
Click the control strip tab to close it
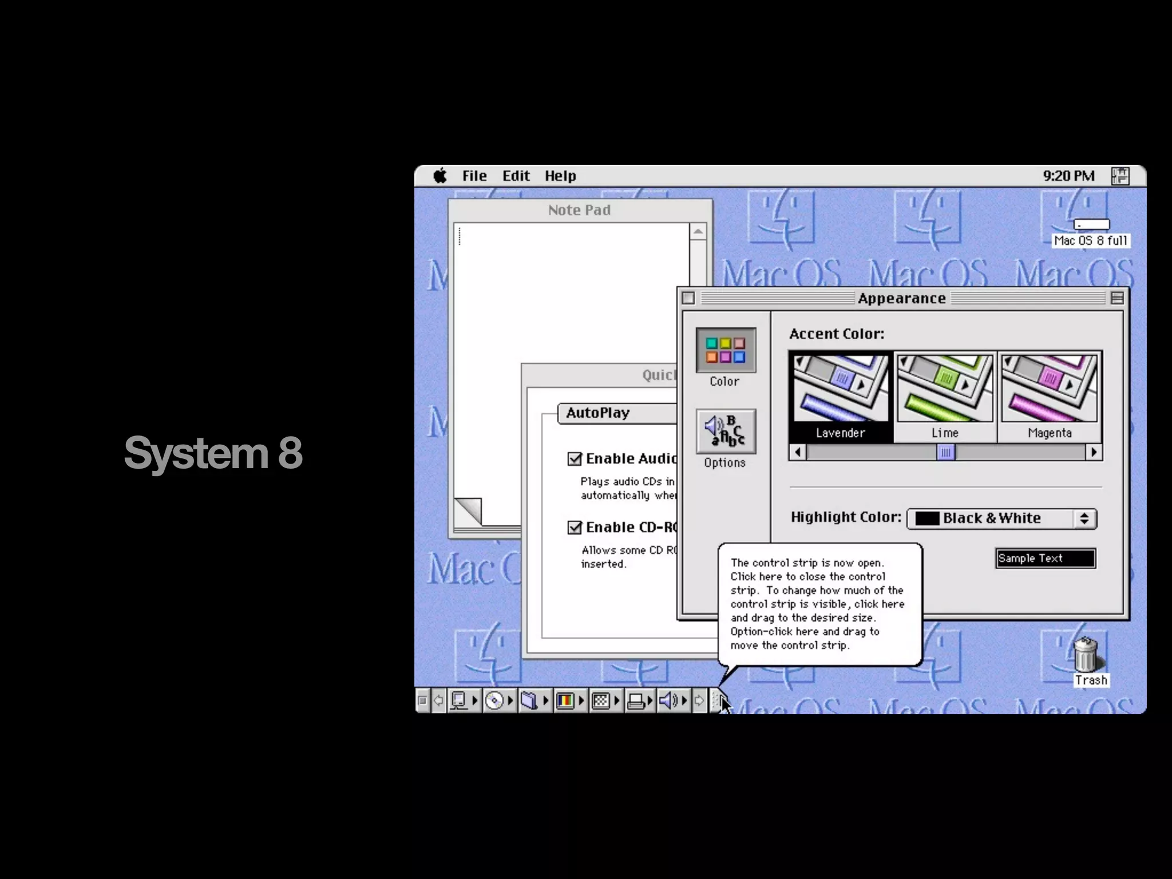(x=717, y=700)
